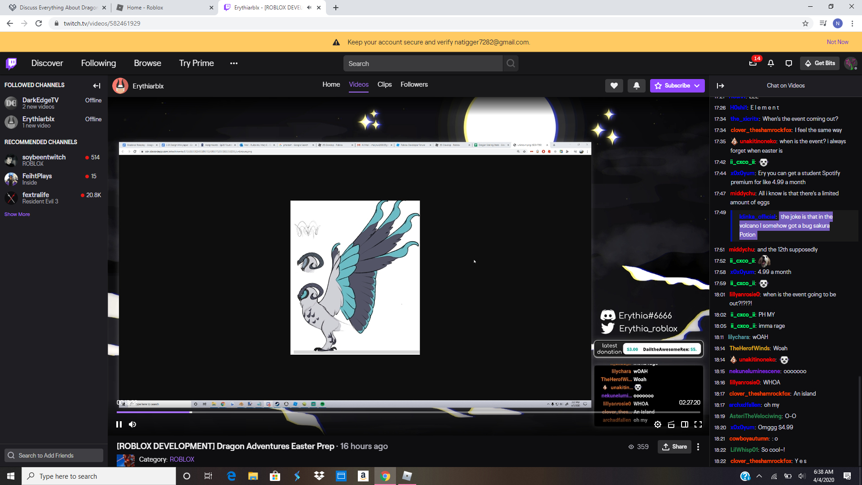Dismiss the banner with Not Now
The width and height of the screenshot is (862, 485).
coord(837,42)
